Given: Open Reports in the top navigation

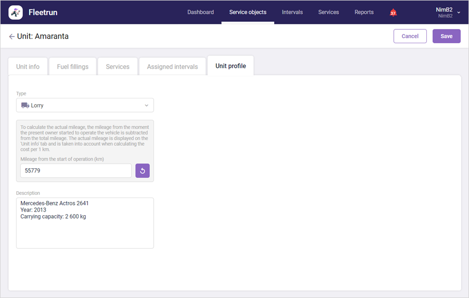Looking at the screenshot, I should [364, 13].
